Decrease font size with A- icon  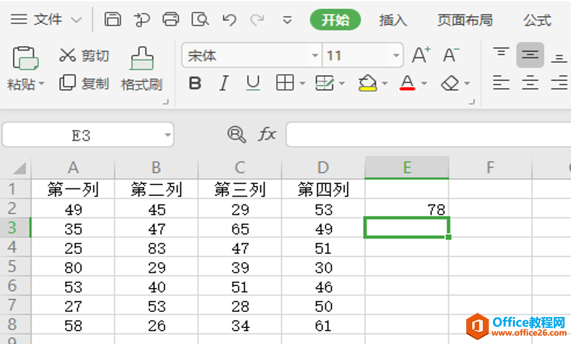451,55
